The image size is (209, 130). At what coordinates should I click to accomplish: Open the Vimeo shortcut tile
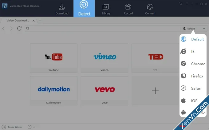point(104,58)
